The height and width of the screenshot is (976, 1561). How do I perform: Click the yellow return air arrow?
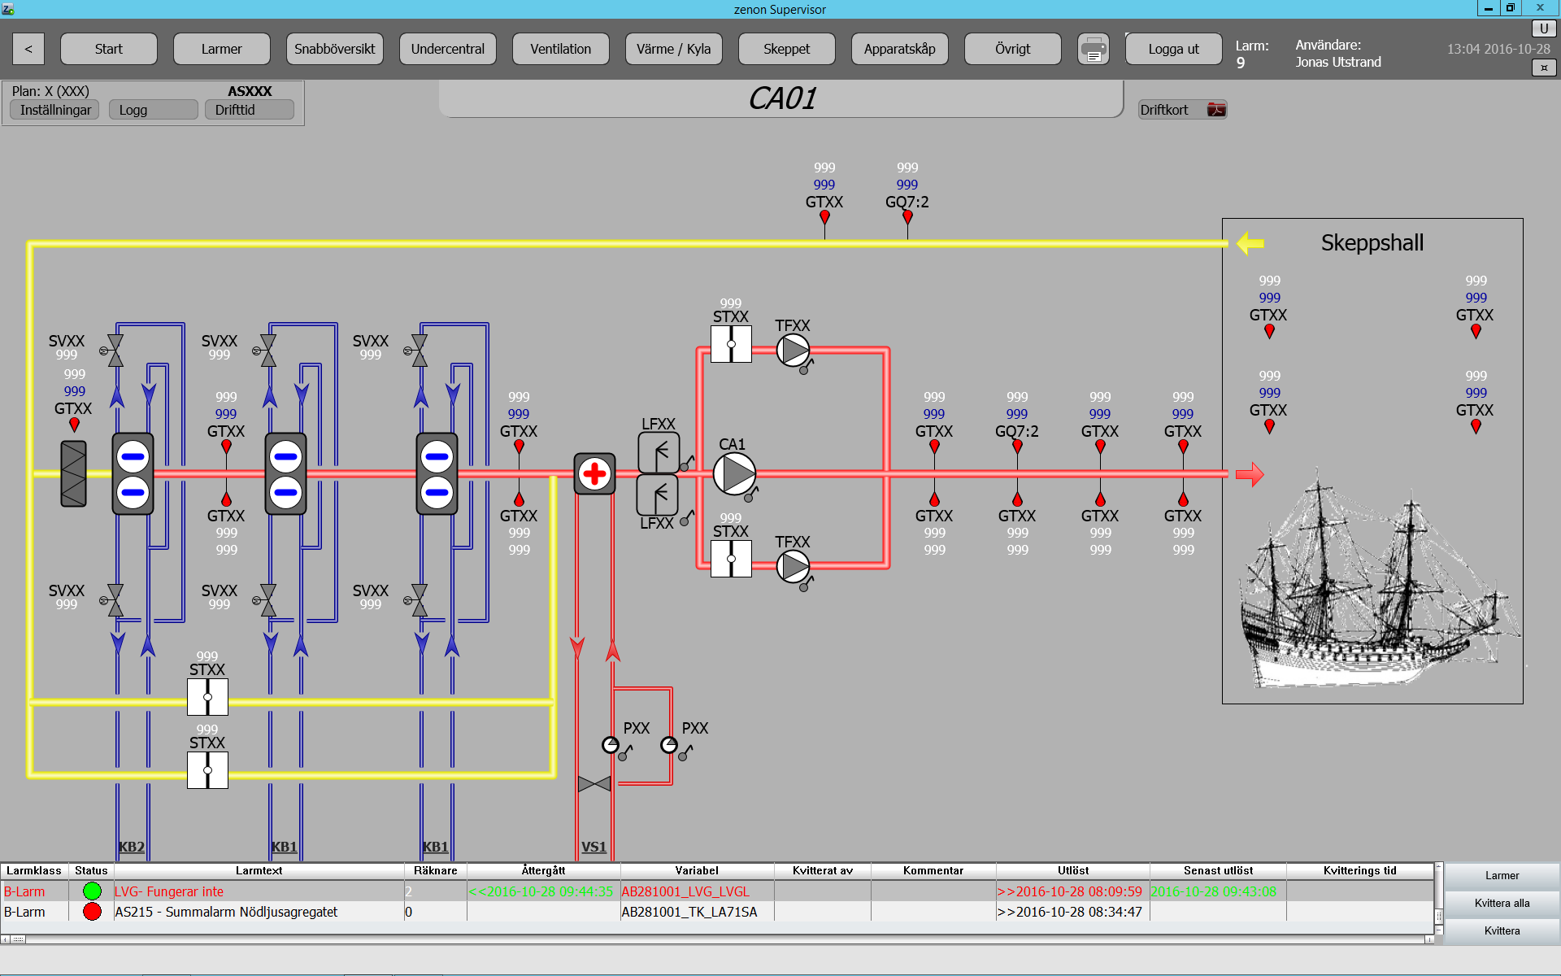pyautogui.click(x=1250, y=242)
